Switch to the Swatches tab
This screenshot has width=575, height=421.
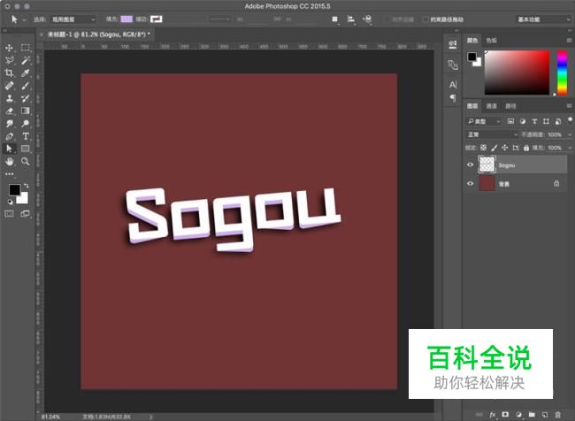(491, 40)
